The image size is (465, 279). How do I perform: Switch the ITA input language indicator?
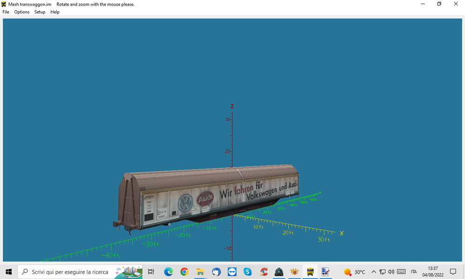coord(414,272)
